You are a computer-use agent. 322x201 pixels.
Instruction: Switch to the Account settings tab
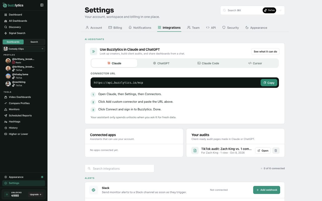click(94, 28)
